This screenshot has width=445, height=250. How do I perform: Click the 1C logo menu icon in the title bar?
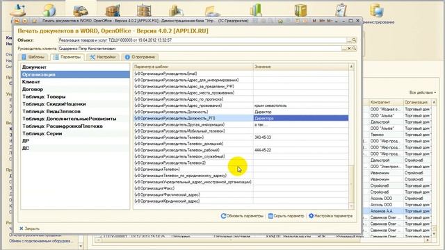coord(17,21)
